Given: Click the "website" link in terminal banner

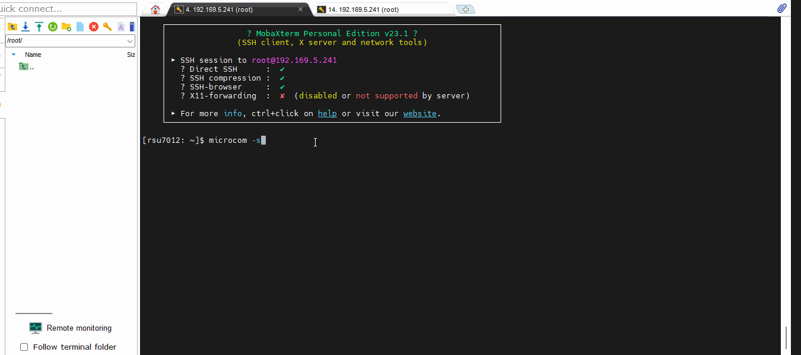Looking at the screenshot, I should coord(419,113).
